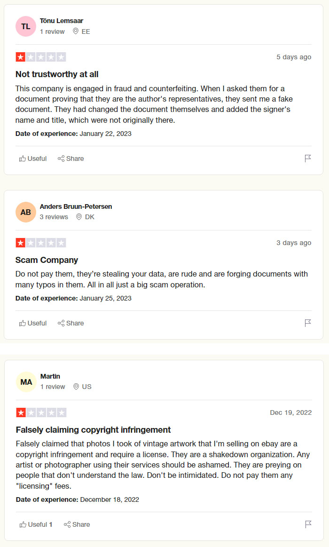
Task: Flag Martin's review for moderation
Action: point(308,524)
